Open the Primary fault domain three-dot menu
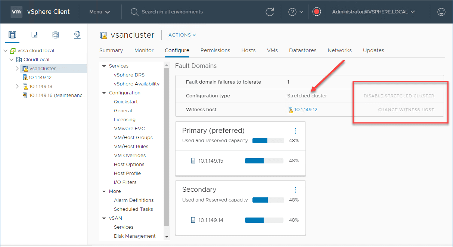This screenshot has width=453, height=247. (295, 131)
